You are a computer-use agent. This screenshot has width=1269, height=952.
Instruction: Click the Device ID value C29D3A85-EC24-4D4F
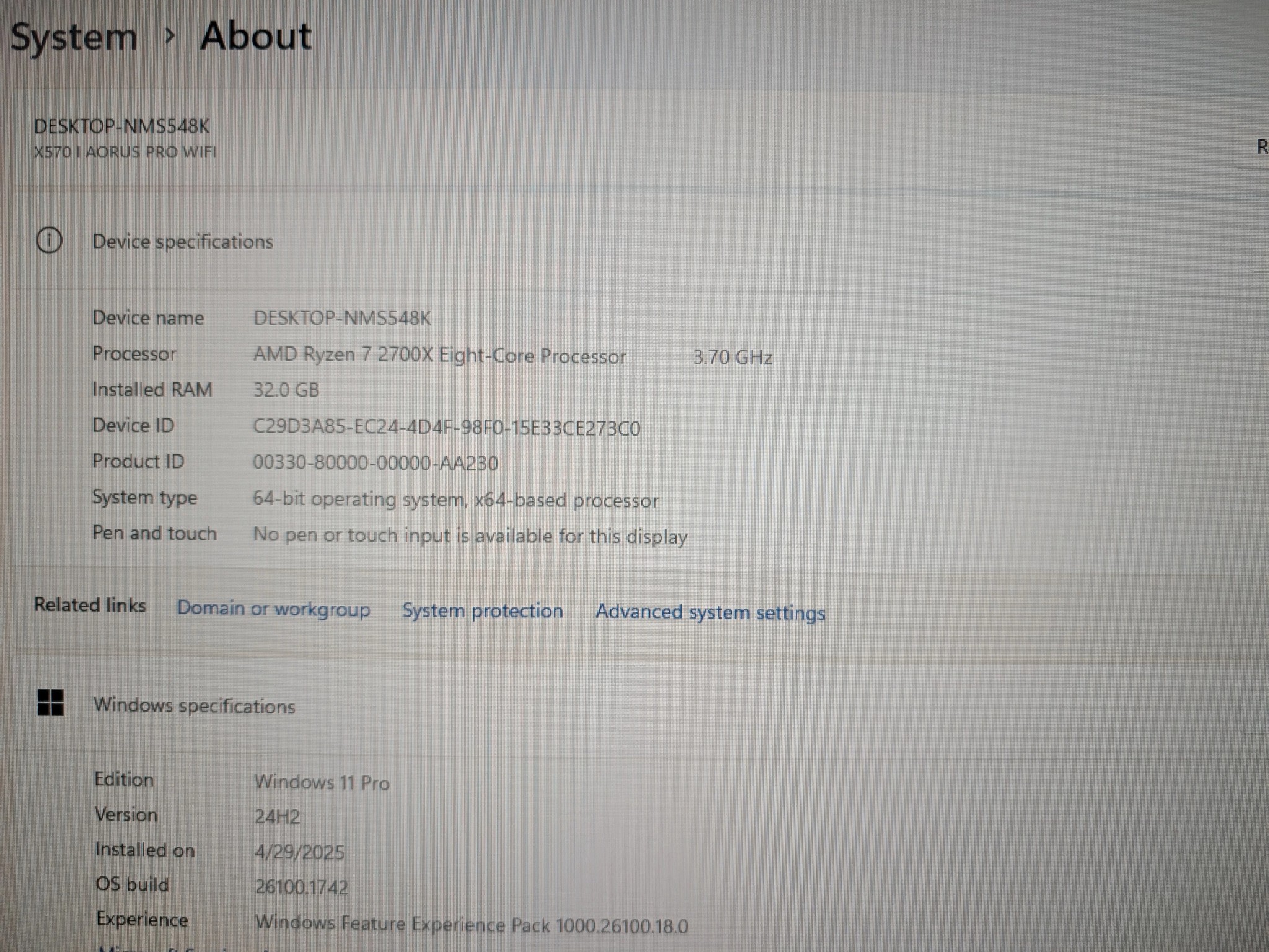pos(446,428)
